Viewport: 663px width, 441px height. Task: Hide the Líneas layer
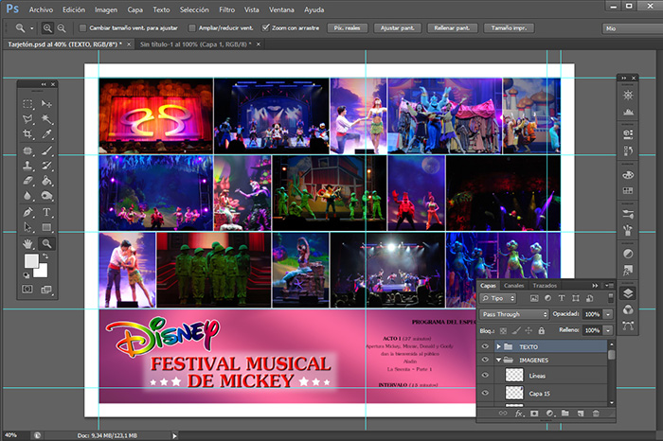(x=485, y=375)
